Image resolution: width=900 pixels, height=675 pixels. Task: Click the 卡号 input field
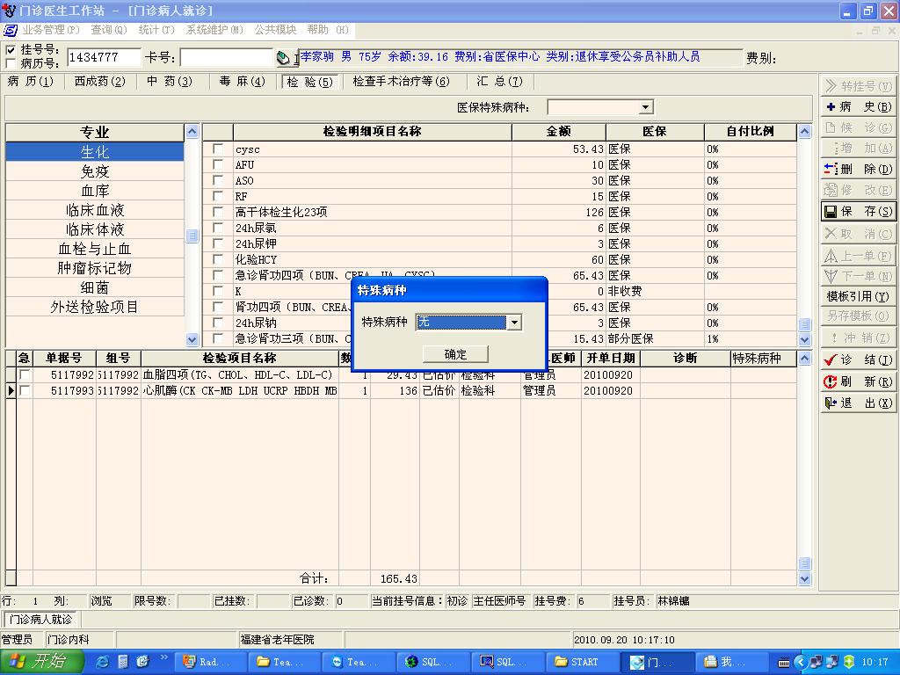coord(226,57)
